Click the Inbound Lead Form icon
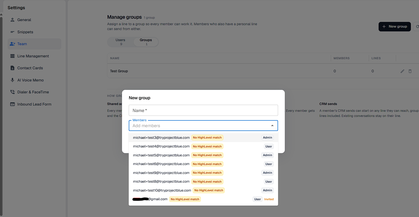Image resolution: width=419 pixels, height=217 pixels. (x=12, y=104)
